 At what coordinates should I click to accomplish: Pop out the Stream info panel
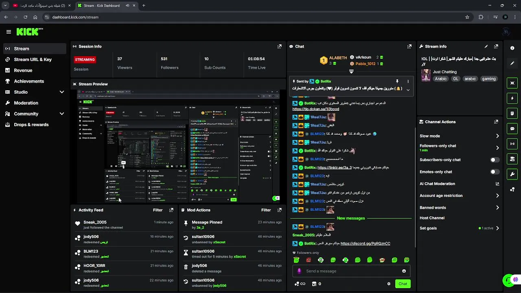coord(496,46)
